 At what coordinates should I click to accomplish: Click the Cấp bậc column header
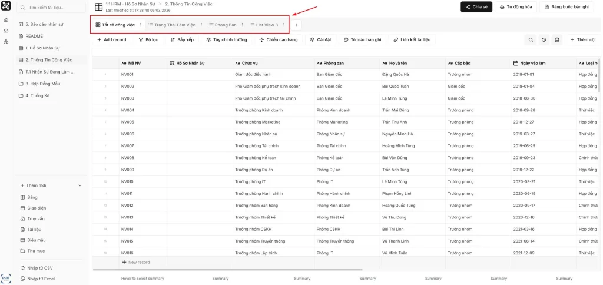[x=478, y=63]
